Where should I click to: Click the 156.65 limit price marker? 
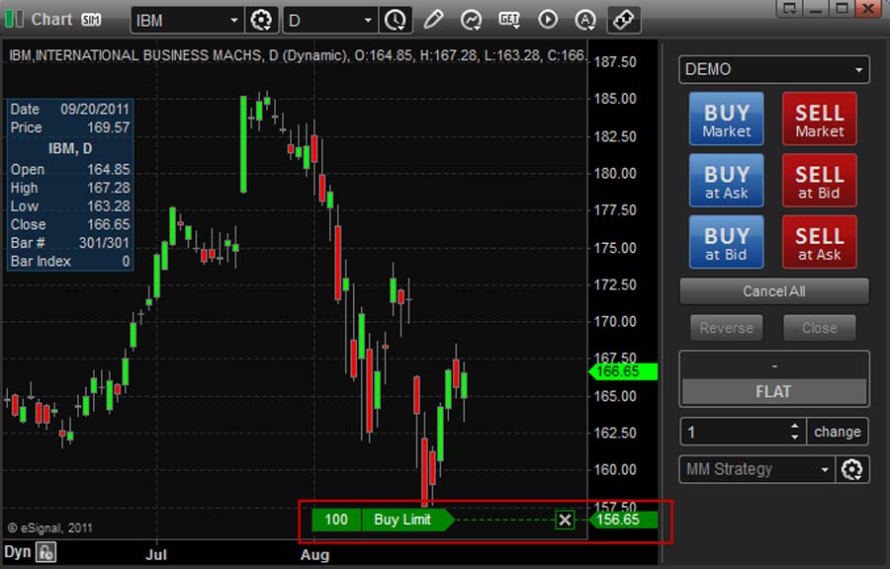(x=623, y=520)
